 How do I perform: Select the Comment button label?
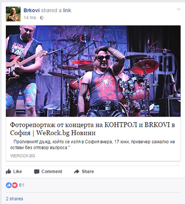coord(52,171)
